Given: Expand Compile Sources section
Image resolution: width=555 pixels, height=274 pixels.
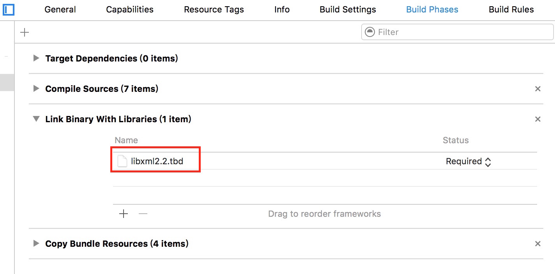Looking at the screenshot, I should pos(36,89).
